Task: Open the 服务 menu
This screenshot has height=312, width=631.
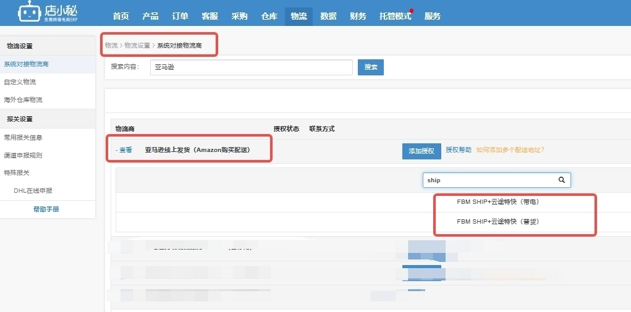Action: coord(432,17)
